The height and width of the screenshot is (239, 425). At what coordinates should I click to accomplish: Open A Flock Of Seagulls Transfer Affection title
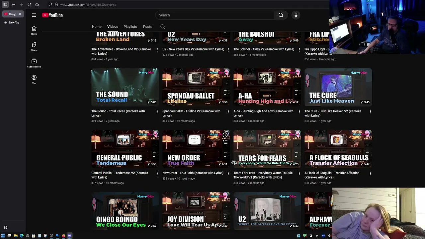pyautogui.click(x=332, y=175)
